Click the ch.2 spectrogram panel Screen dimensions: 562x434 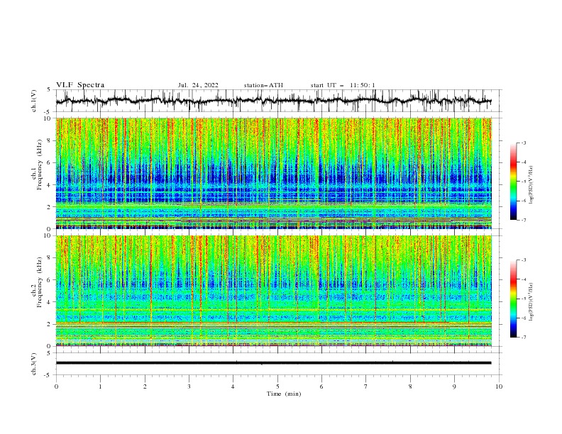pos(273,291)
